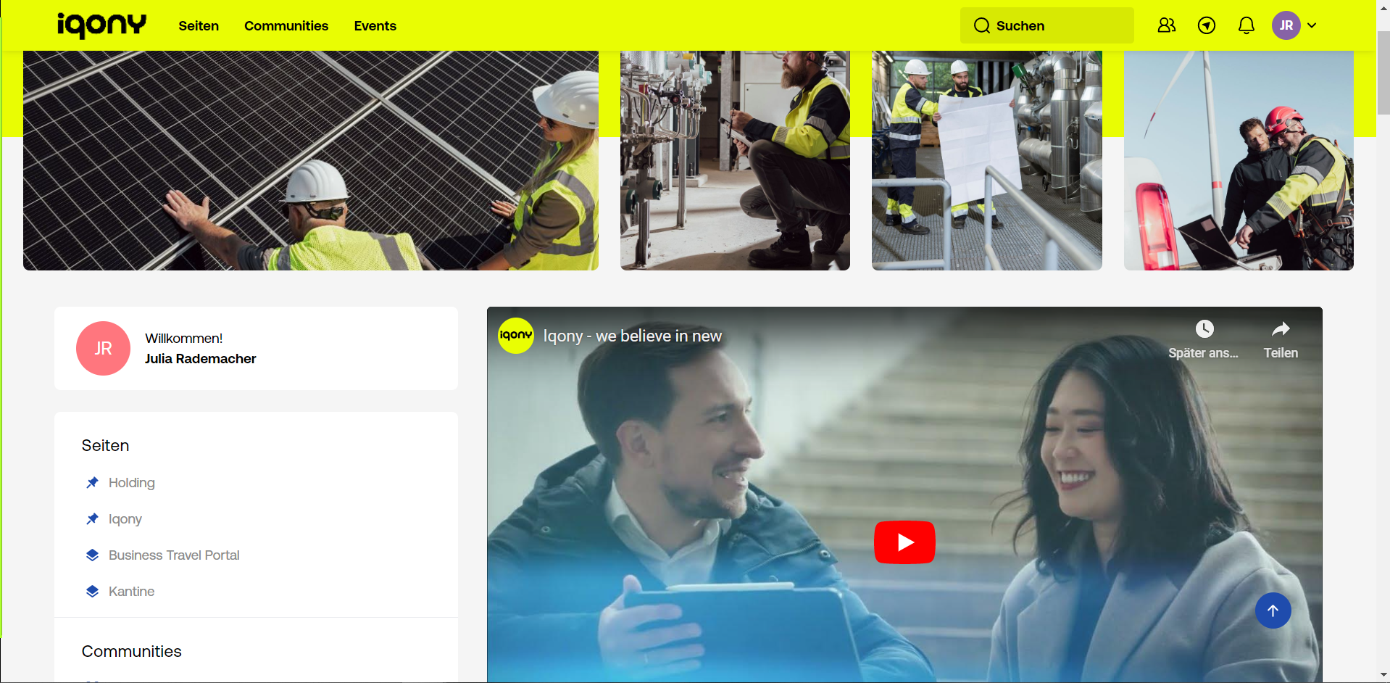The width and height of the screenshot is (1390, 683).
Task: Open Business Travel Portal link
Action: pos(173,555)
